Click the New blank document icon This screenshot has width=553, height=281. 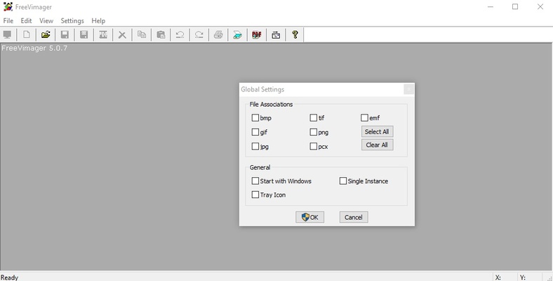(27, 34)
